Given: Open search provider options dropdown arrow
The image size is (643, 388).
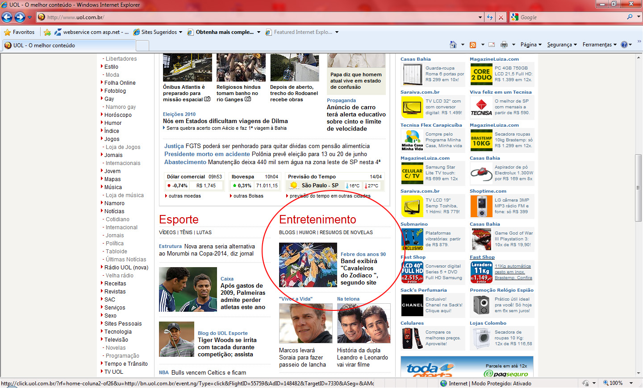Looking at the screenshot, I should point(639,17).
